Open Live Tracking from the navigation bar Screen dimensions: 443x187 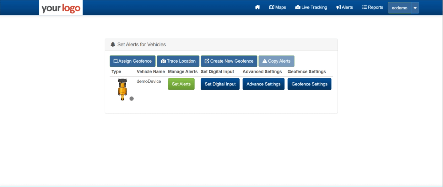coord(311,7)
